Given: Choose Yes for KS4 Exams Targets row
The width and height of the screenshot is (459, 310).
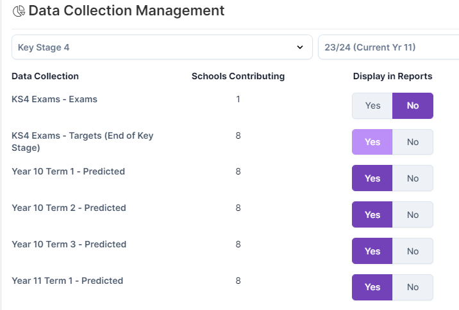Looking at the screenshot, I should [x=372, y=142].
